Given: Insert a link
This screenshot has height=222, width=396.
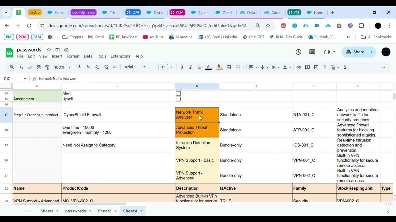Looking at the screenshot, I should (x=299, y=67).
